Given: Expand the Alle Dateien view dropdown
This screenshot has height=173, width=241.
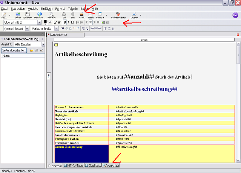Looking at the screenshot, I should [x=43, y=44].
